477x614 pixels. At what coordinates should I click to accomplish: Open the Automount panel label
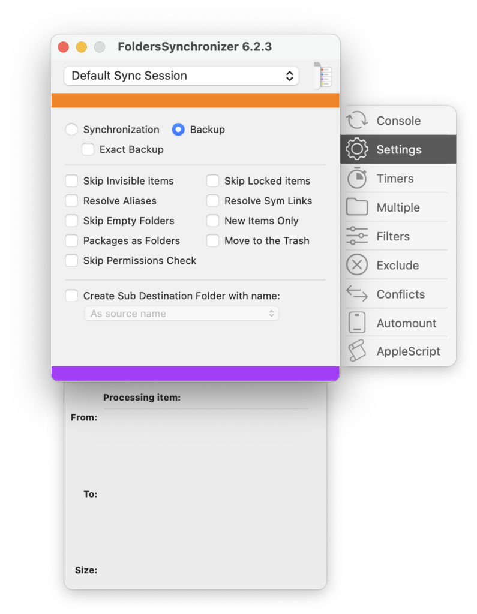[406, 323]
